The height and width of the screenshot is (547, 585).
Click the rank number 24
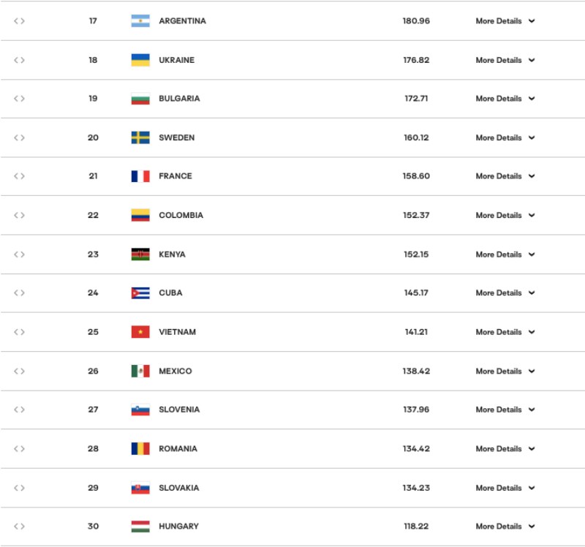coord(93,293)
